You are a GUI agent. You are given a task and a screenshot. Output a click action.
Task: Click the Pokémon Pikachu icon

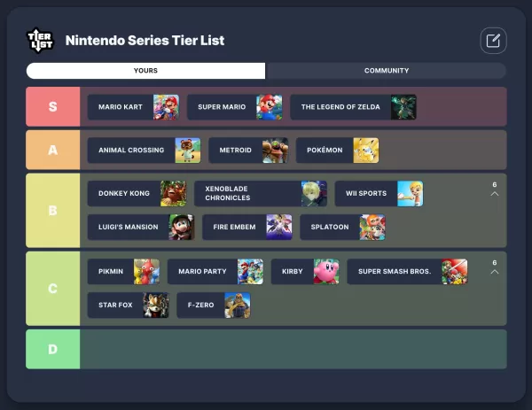tap(366, 151)
